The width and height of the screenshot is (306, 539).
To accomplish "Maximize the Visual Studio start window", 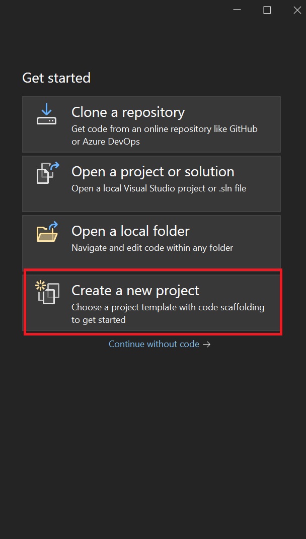I will coord(267,10).
